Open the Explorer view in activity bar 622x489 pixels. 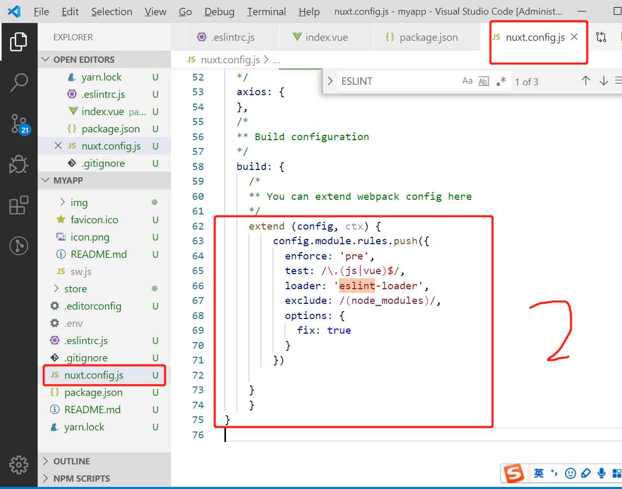pyautogui.click(x=18, y=42)
